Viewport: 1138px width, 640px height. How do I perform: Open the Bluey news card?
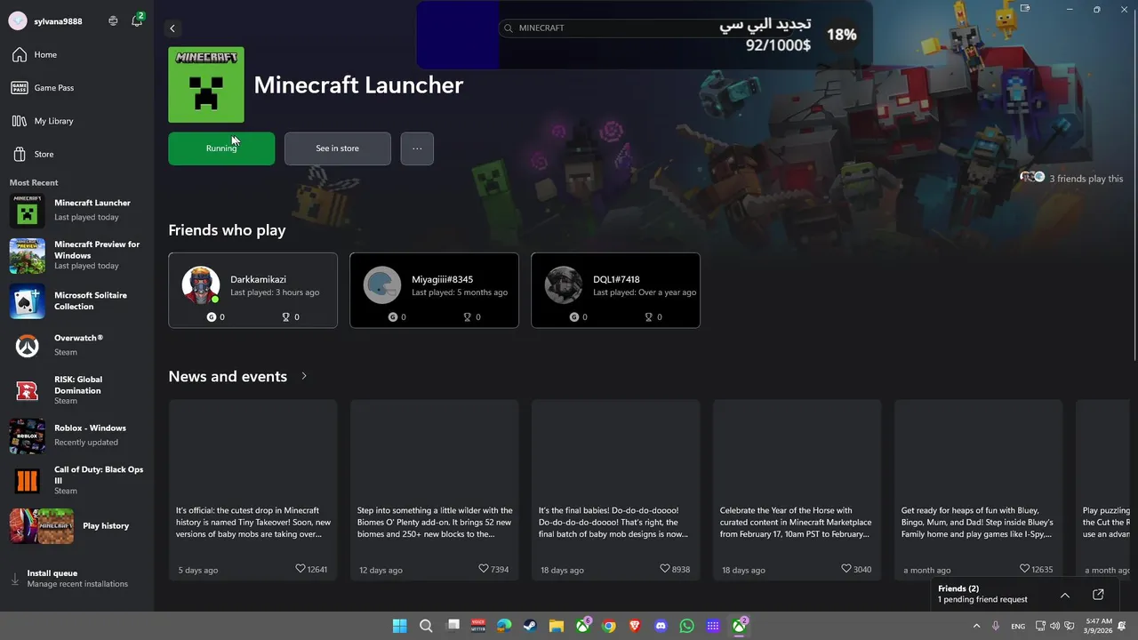979,490
